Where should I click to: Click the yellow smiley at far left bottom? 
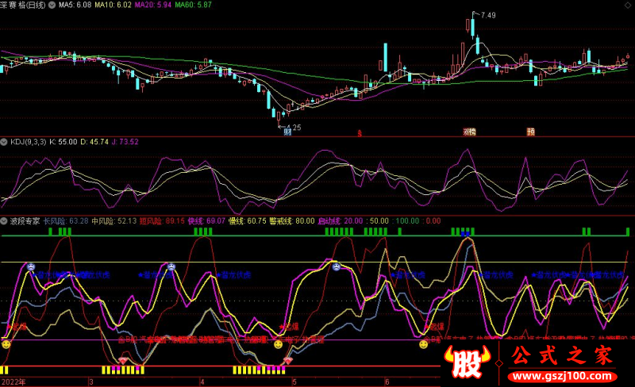point(6,344)
